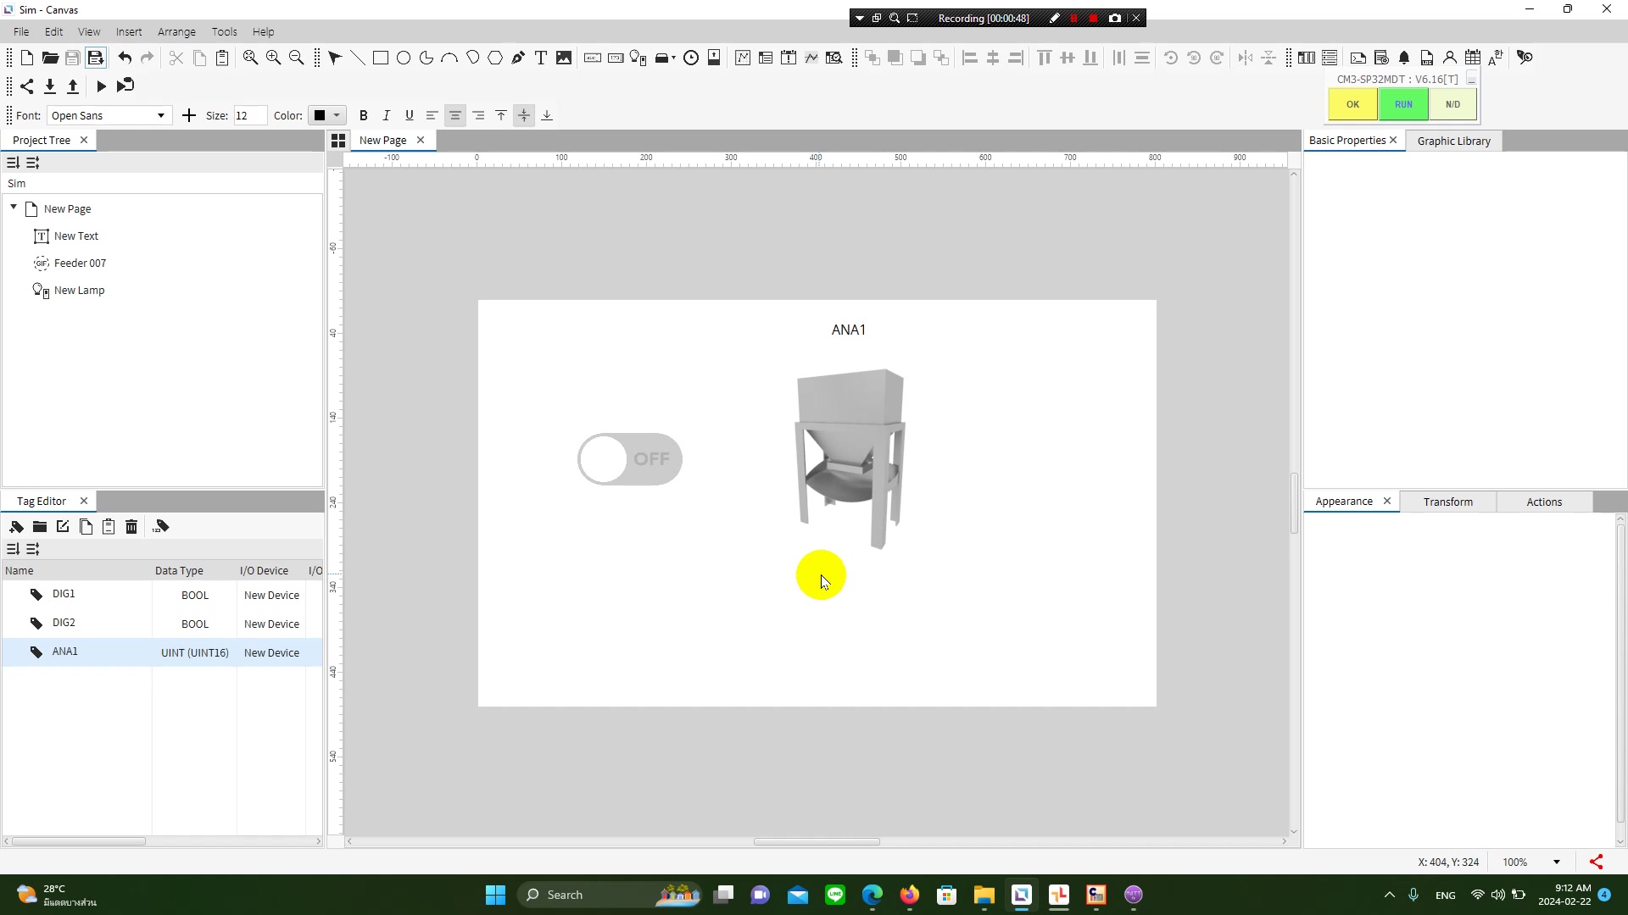1628x915 pixels.
Task: Open the Arrange menu
Action: (176, 31)
